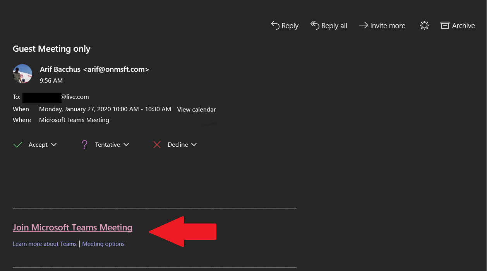Screen dimensions: 487x271
Task: Click the Reply all double-arrow icon
Action: (x=315, y=25)
